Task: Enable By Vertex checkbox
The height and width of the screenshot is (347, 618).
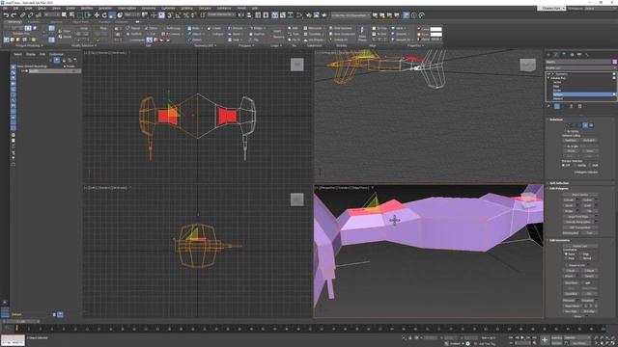Action: pos(565,131)
